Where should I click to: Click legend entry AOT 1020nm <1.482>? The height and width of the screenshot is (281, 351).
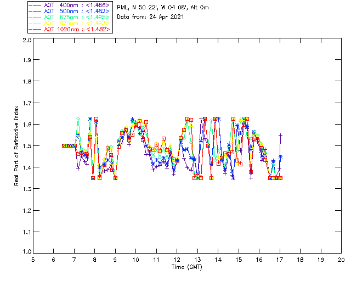pyautogui.click(x=70, y=29)
